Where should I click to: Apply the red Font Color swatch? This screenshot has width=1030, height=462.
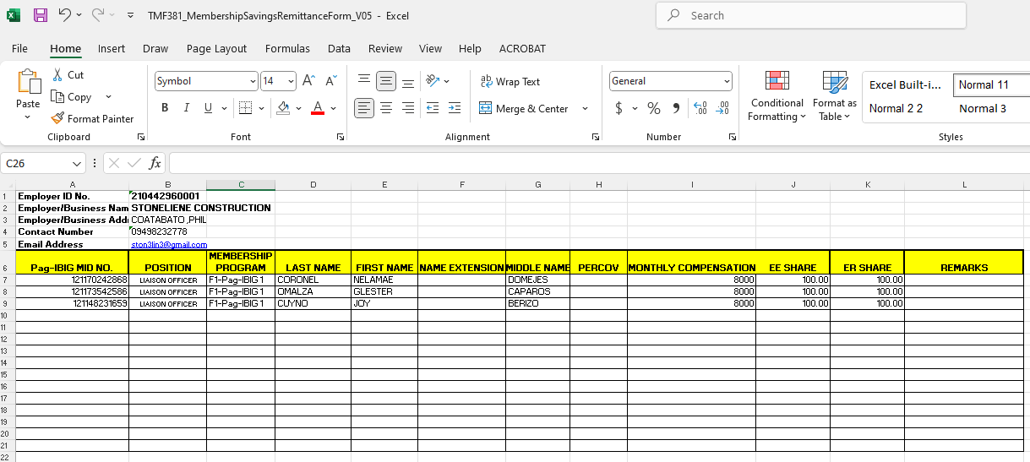coord(318,108)
